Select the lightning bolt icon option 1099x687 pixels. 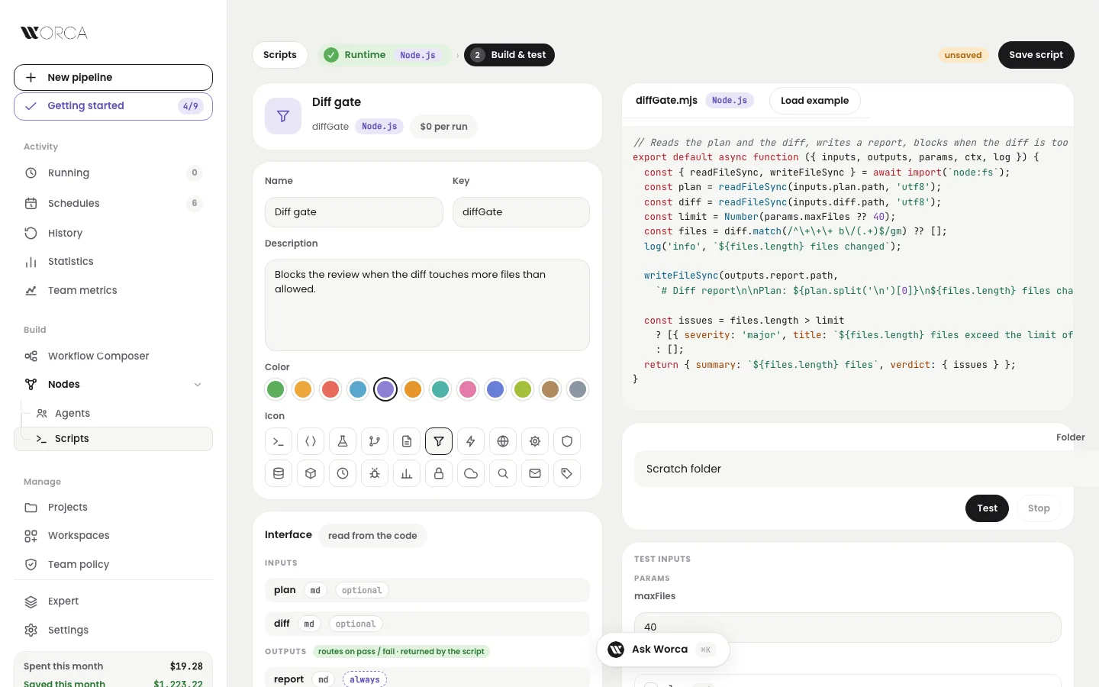click(x=471, y=441)
